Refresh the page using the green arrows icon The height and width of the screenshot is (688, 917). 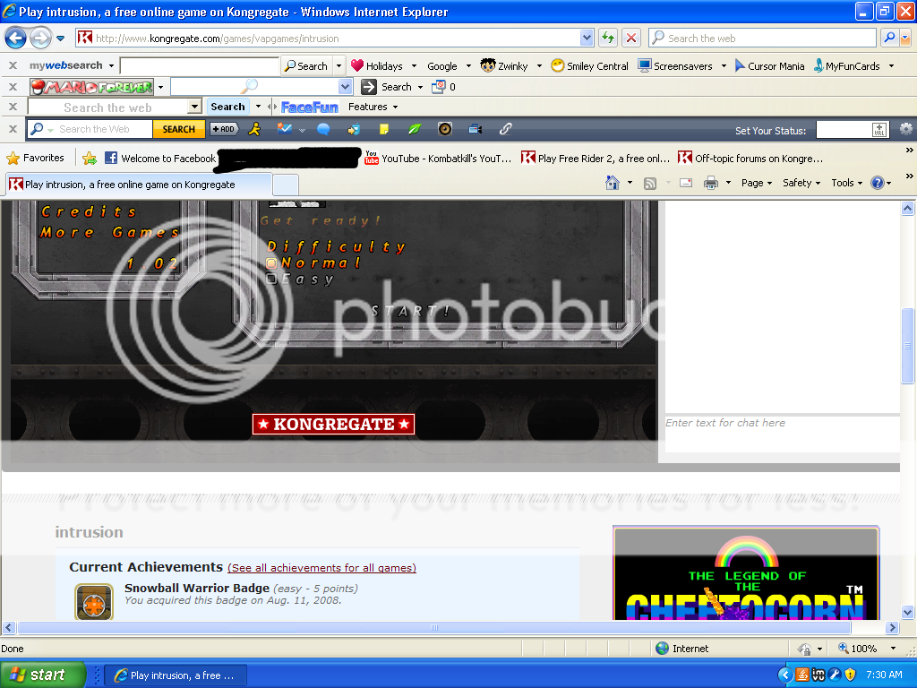608,38
